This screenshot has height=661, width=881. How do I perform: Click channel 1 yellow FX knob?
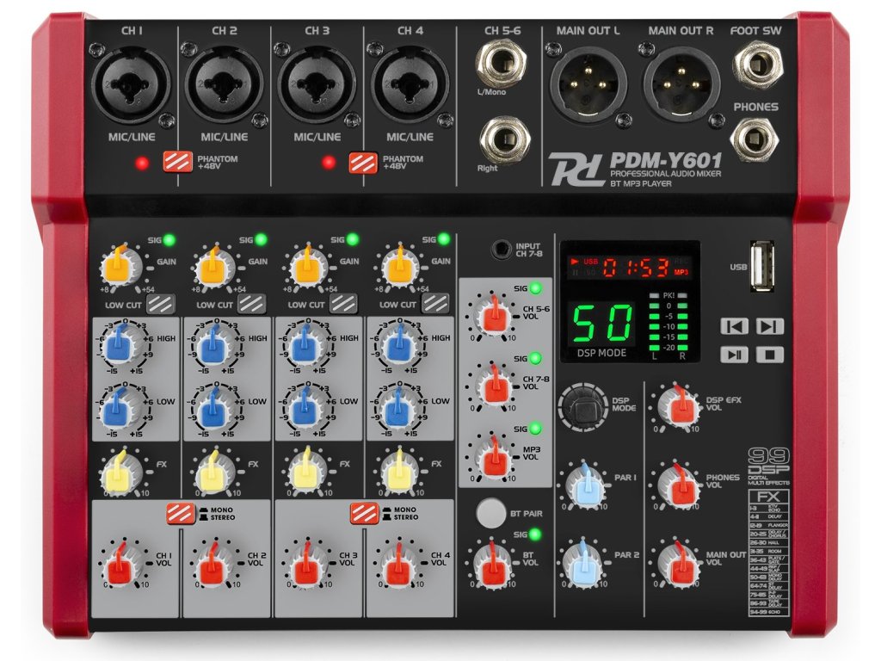pos(120,473)
